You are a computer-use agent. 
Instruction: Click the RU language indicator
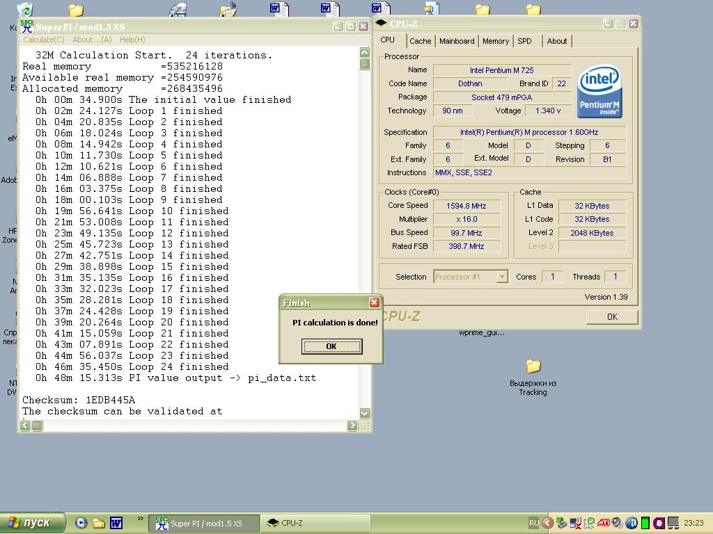click(x=533, y=523)
